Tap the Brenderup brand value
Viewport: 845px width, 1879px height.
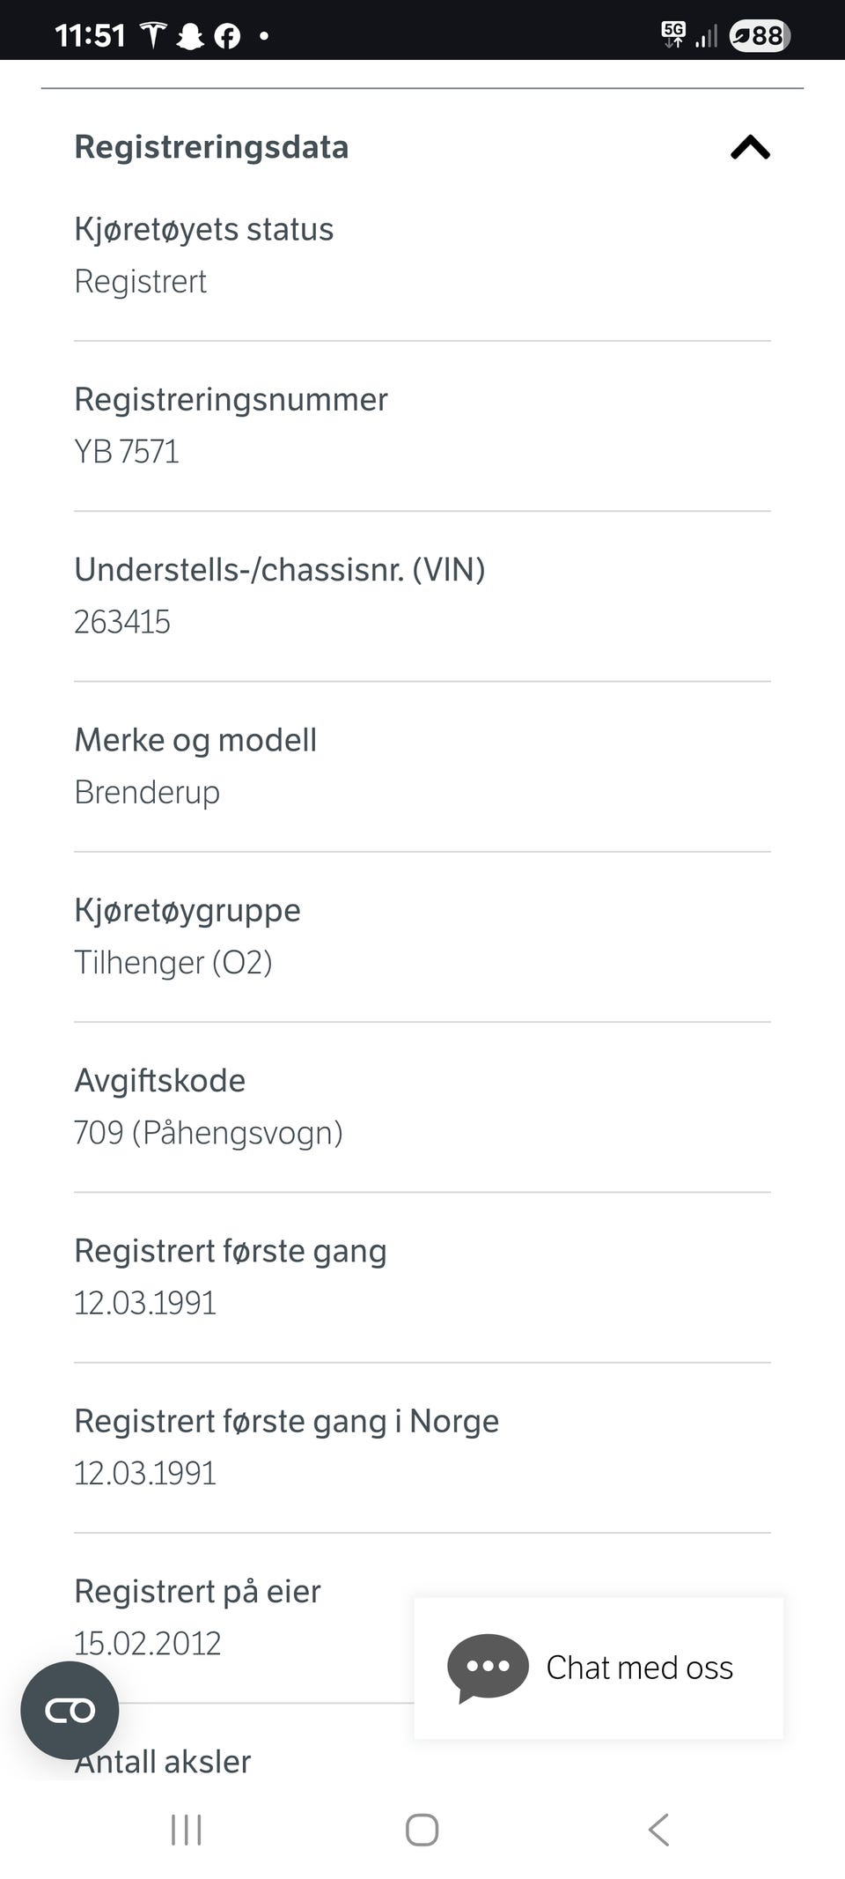pos(147,792)
